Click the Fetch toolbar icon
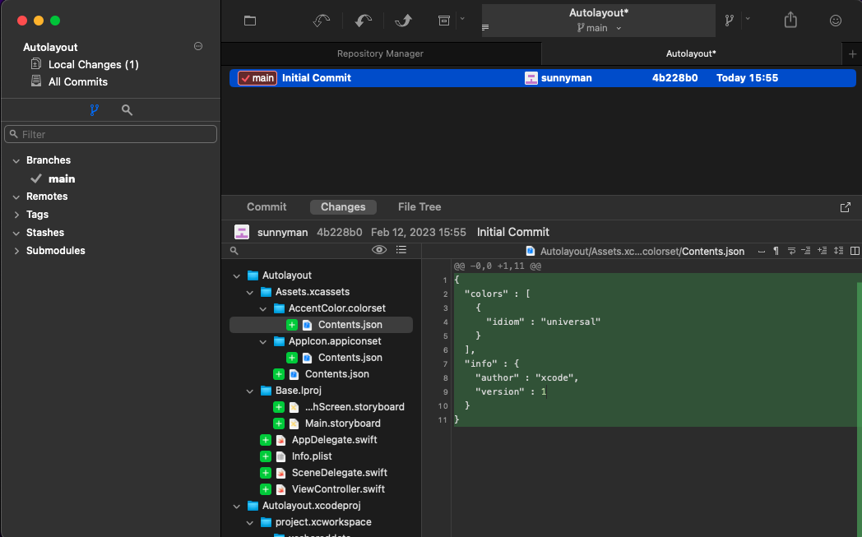Image resolution: width=862 pixels, height=537 pixels. point(322,21)
